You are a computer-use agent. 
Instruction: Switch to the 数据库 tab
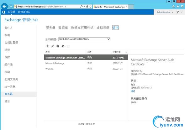click(63, 28)
